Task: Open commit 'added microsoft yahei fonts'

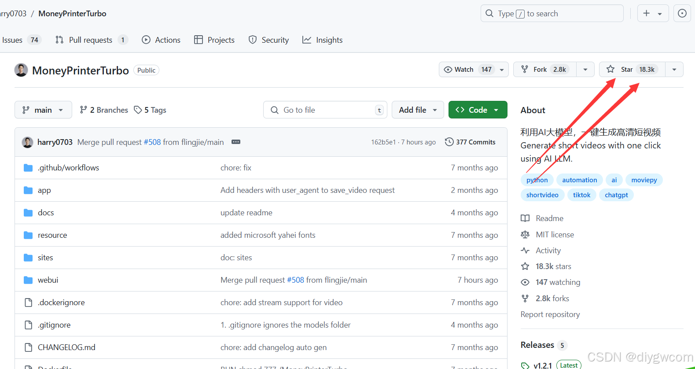Action: (x=268, y=235)
